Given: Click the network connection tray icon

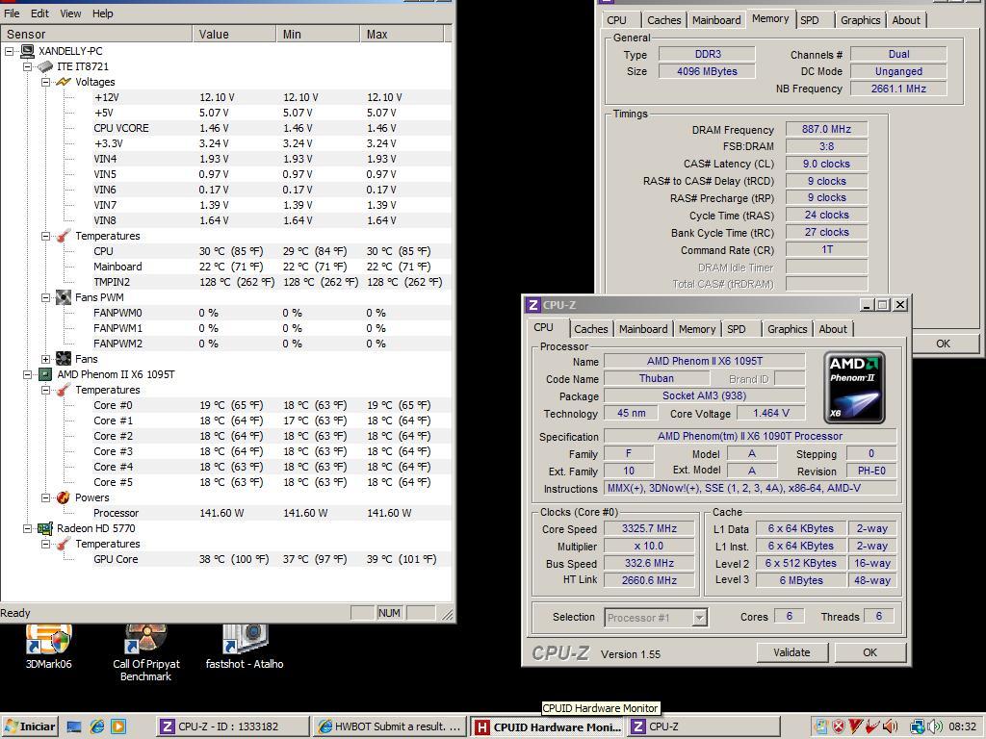Looking at the screenshot, I should point(918,727).
